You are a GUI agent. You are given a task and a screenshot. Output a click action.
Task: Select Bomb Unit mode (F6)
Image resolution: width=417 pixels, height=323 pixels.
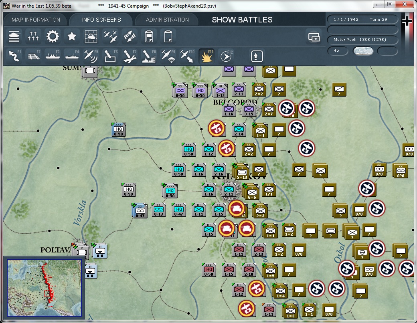point(110,56)
